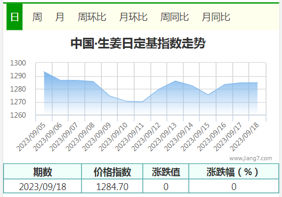Viewport: 282px width, 197px height.
Task: Click the 2023/09/11 lowest point on chart
Action: pyautogui.click(x=142, y=102)
